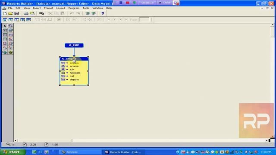Click the Mail icon next to Print

[x=32, y=13]
